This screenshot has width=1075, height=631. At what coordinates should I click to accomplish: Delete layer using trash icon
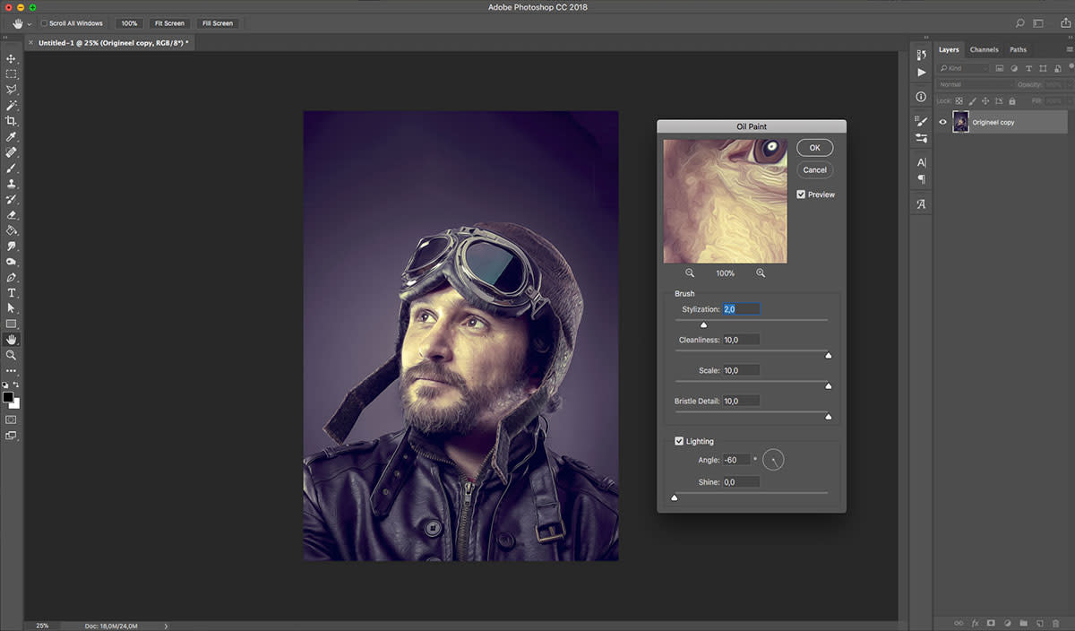coord(1055,622)
